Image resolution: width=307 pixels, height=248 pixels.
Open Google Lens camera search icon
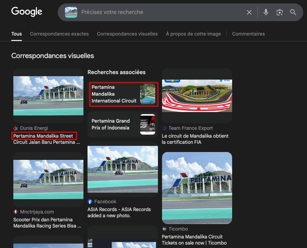[280, 12]
